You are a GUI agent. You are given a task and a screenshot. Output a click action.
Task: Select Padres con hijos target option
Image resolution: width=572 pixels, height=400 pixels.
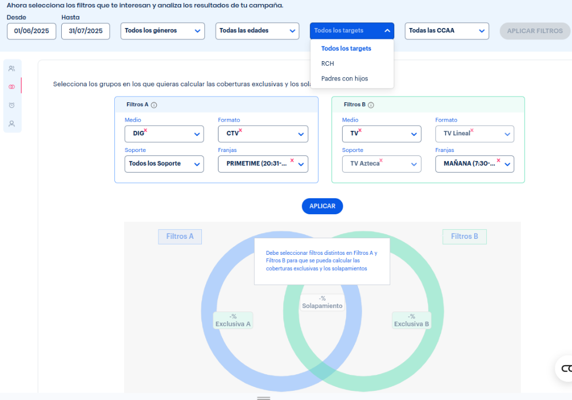pos(344,78)
